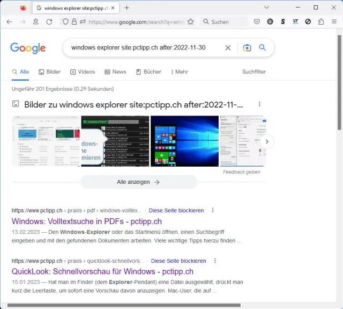The height and width of the screenshot is (309, 343).
Task: Open site permissions icon in address bar
Action: (83, 21)
